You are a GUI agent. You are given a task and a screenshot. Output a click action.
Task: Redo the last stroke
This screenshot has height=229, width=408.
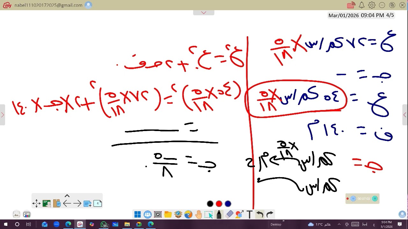270,215
